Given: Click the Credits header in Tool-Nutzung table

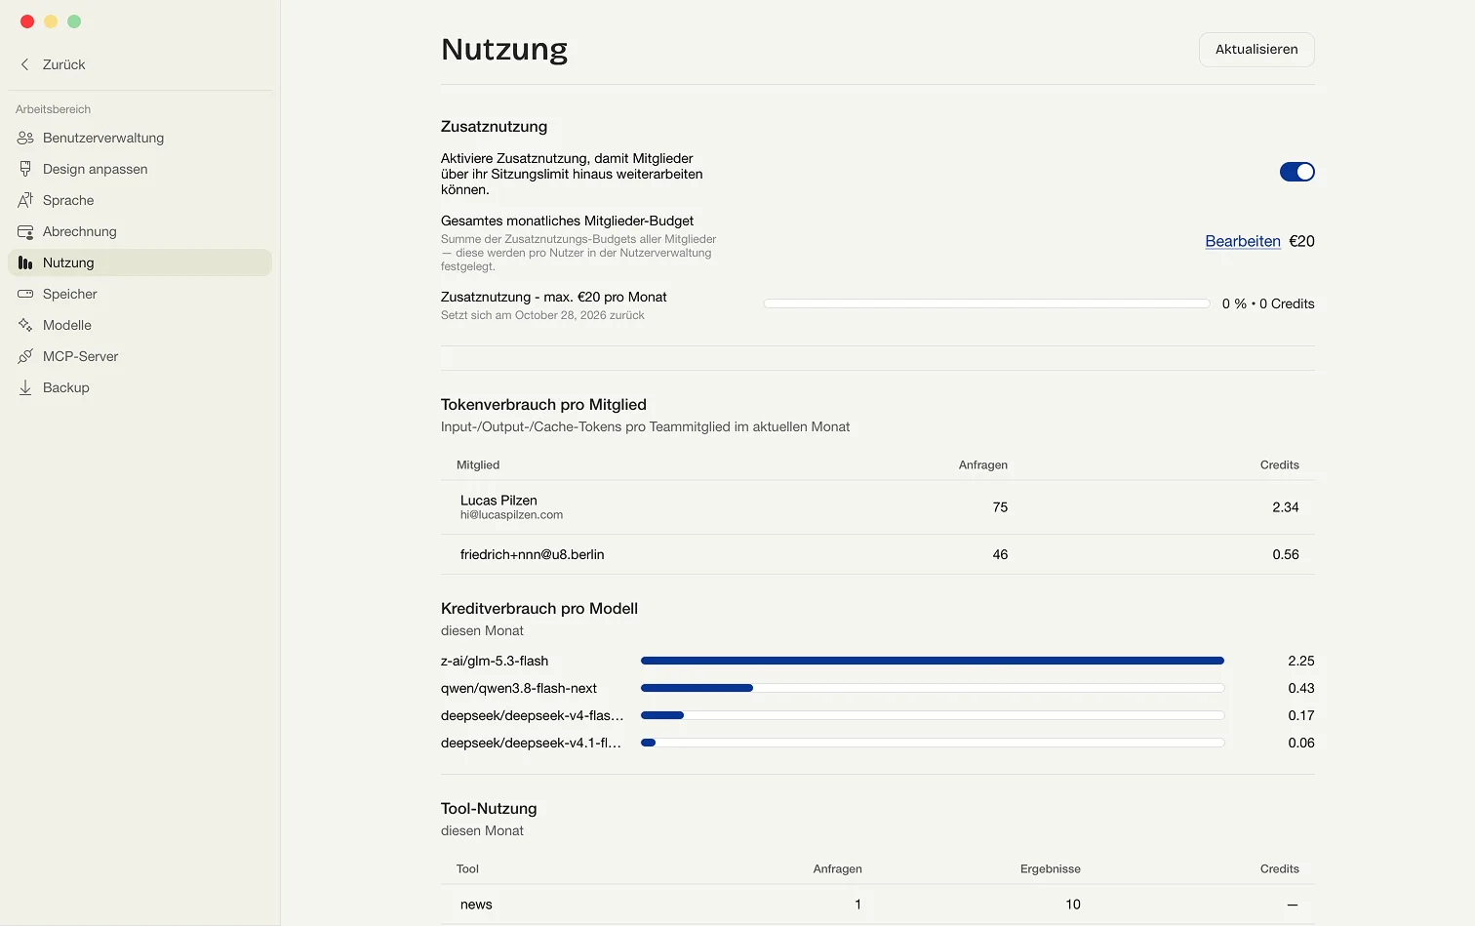Looking at the screenshot, I should click(x=1279, y=868).
